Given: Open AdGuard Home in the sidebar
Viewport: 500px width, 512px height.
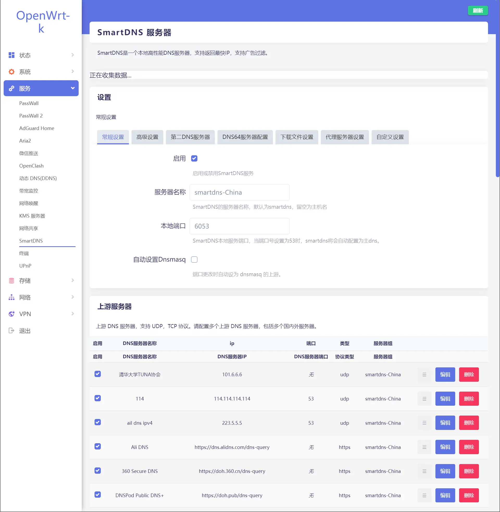Looking at the screenshot, I should tap(37, 128).
